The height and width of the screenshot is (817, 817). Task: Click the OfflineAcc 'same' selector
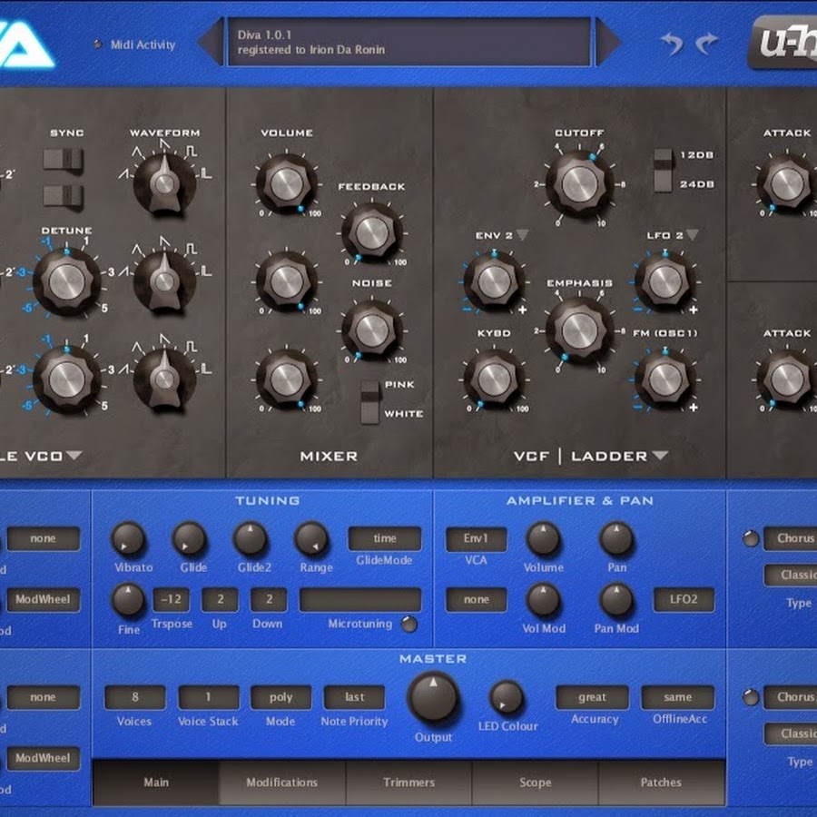677,697
